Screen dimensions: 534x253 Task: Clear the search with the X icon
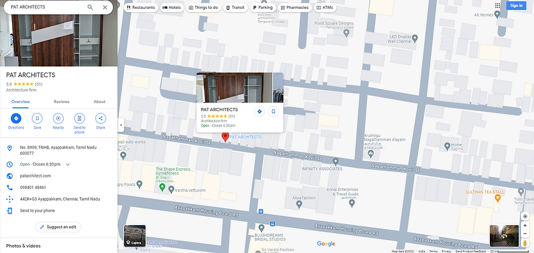[105, 7]
